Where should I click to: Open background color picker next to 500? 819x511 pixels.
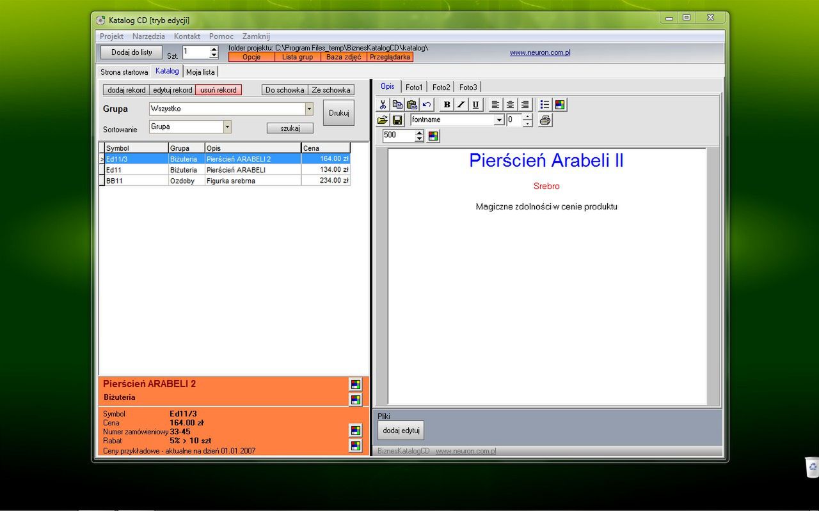433,136
